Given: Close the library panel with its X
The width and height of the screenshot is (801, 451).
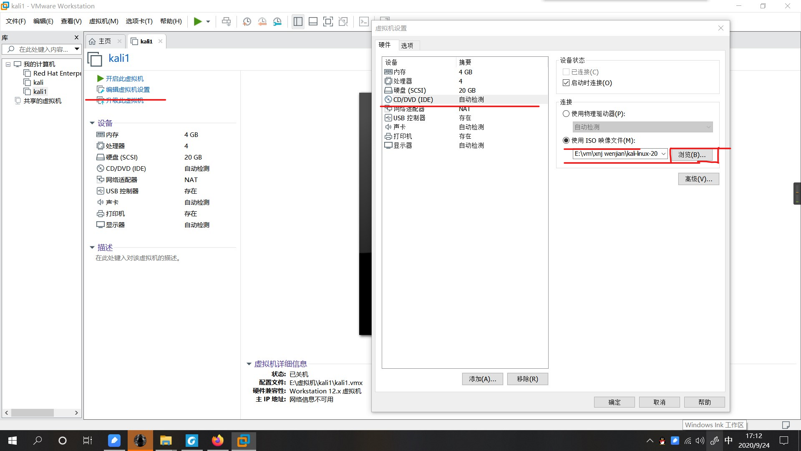Looking at the screenshot, I should pyautogui.click(x=76, y=38).
